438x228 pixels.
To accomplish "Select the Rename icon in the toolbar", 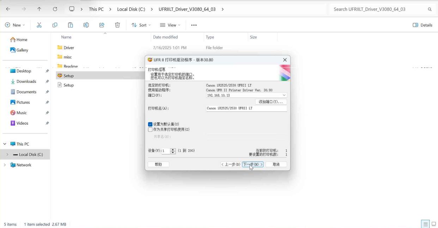I will 86,25.
